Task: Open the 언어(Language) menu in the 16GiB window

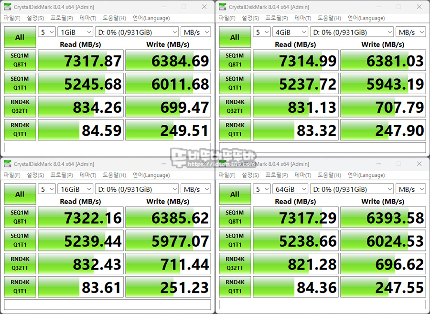Action: coord(151,175)
